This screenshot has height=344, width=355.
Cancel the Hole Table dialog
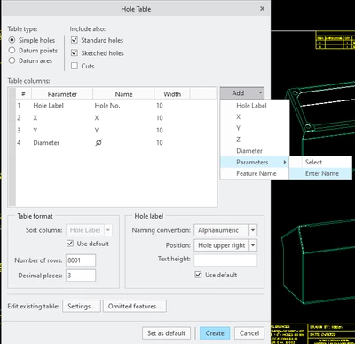249,333
